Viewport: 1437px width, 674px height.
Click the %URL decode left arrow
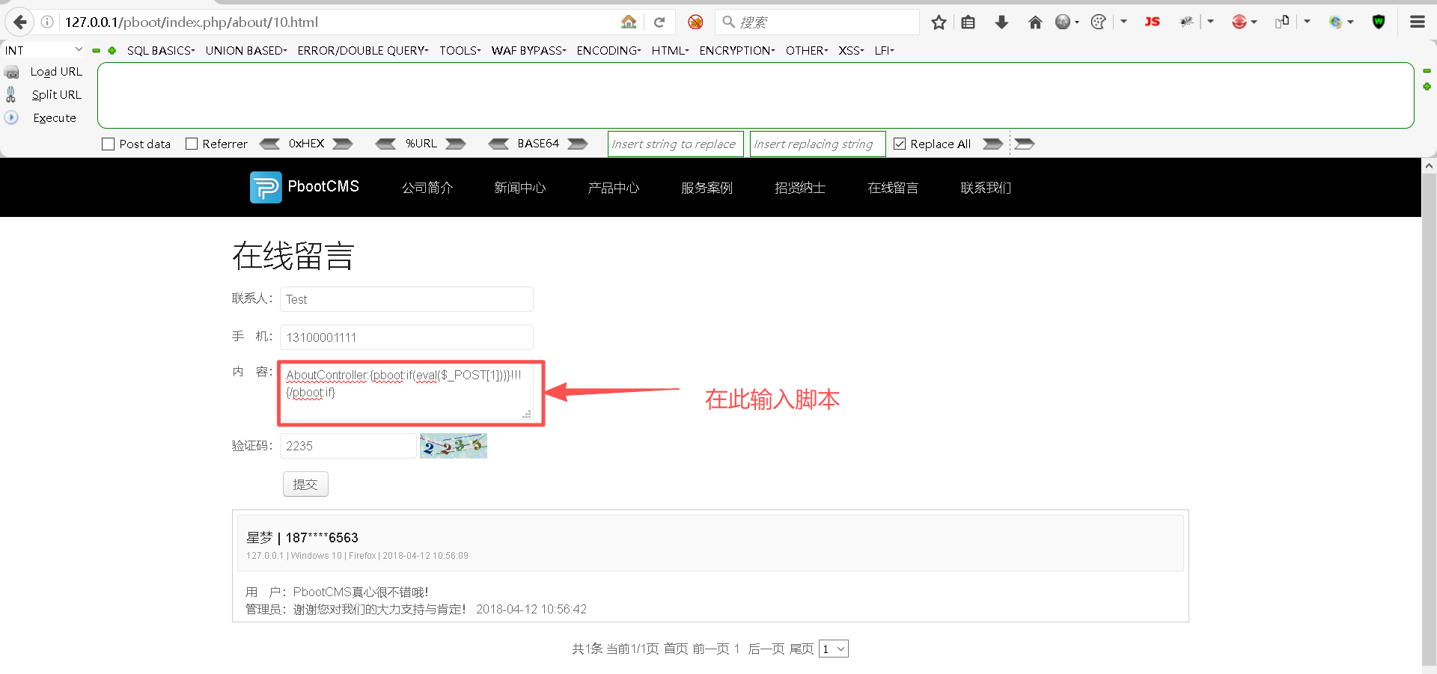385,144
